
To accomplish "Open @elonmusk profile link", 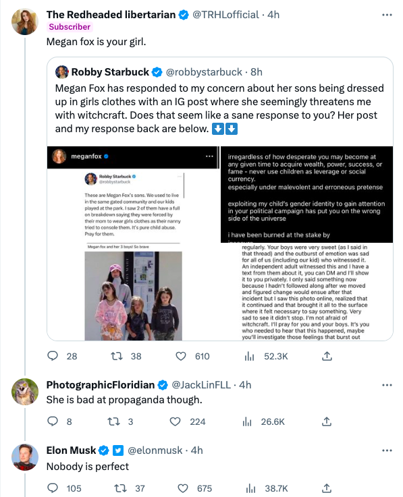I will click(x=155, y=450).
